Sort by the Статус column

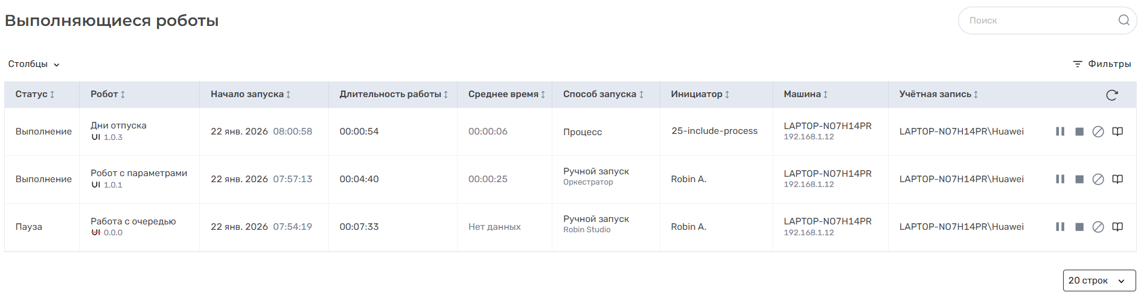(x=35, y=94)
